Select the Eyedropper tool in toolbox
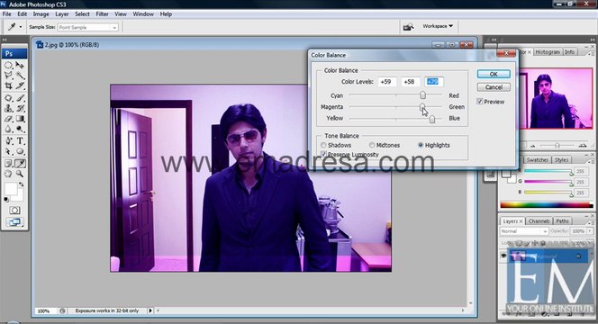The height and width of the screenshot is (324, 598). [20, 164]
